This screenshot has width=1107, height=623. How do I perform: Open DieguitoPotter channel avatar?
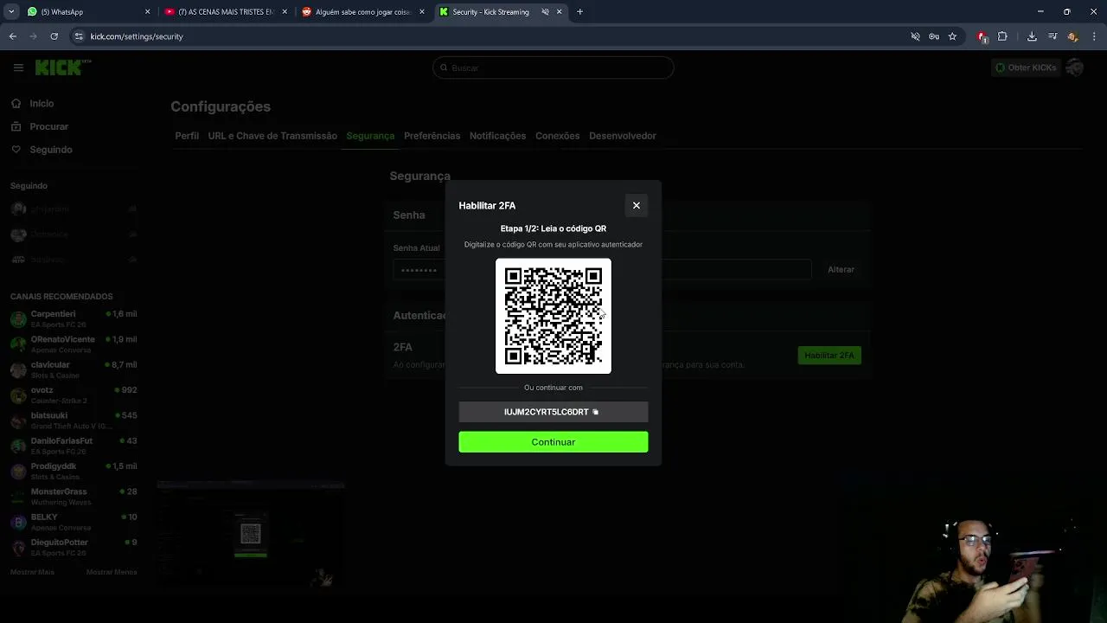(18, 547)
